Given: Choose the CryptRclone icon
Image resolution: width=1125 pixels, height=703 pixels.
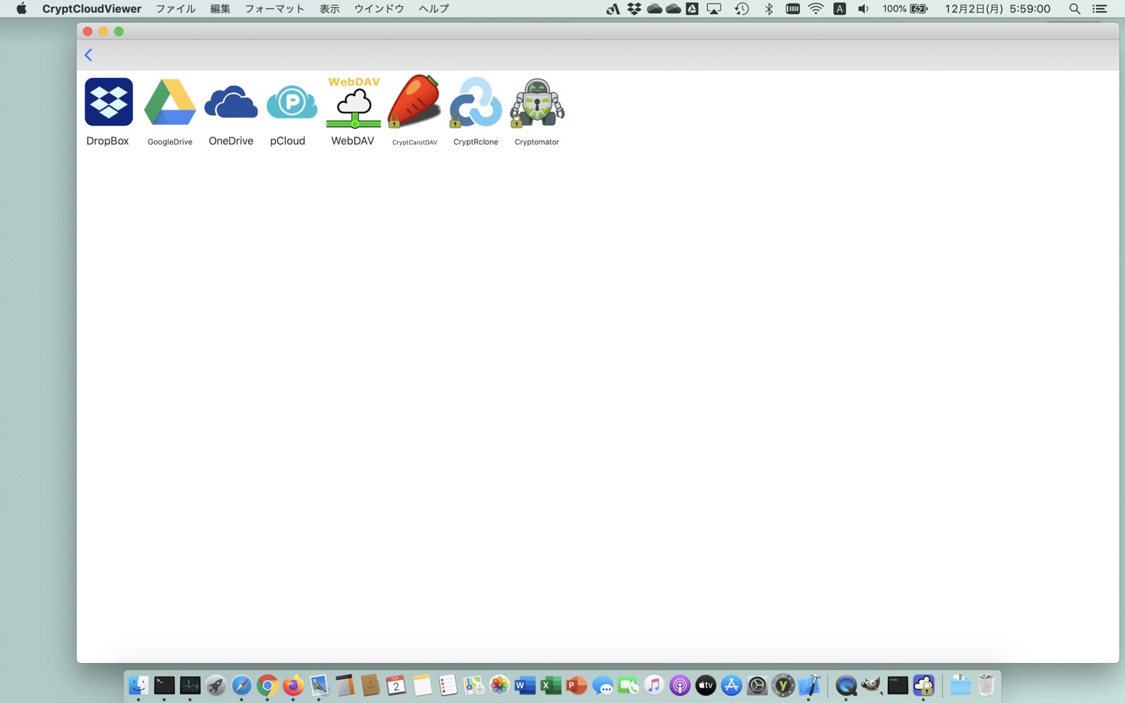Looking at the screenshot, I should click(x=475, y=102).
